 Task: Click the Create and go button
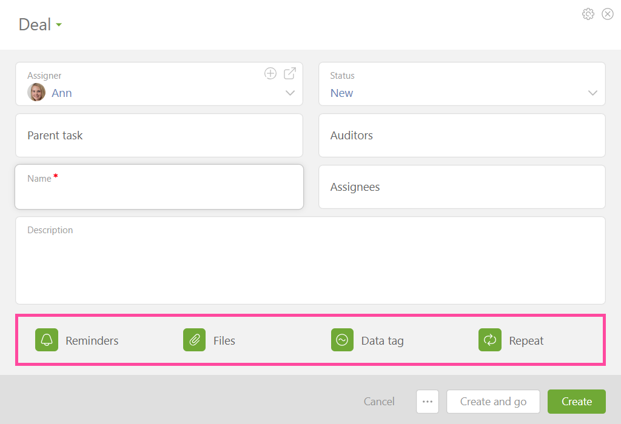493,402
